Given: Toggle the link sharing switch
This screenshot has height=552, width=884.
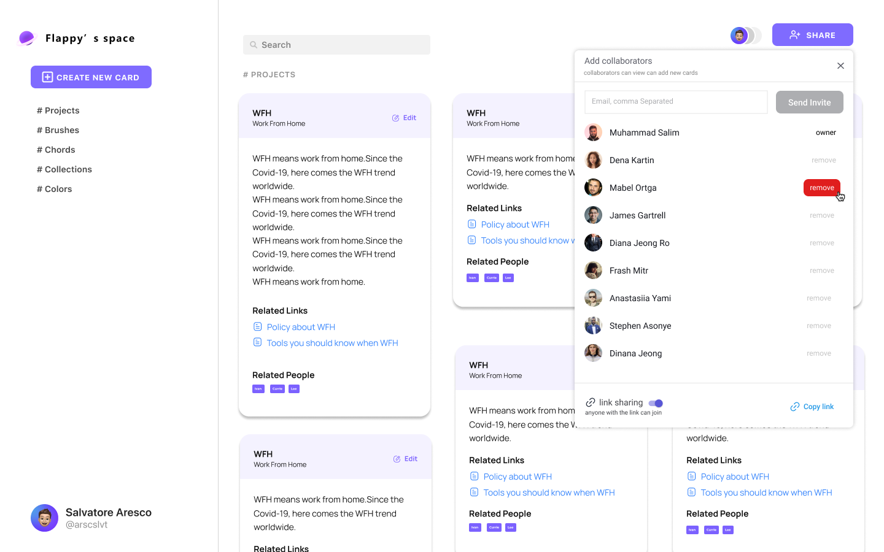Looking at the screenshot, I should [x=656, y=403].
